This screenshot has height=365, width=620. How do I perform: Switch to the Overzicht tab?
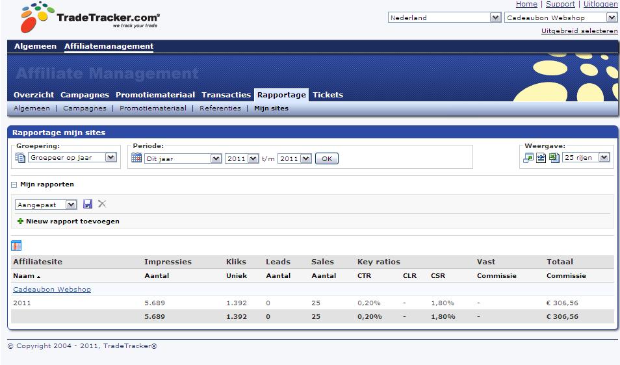click(x=34, y=95)
